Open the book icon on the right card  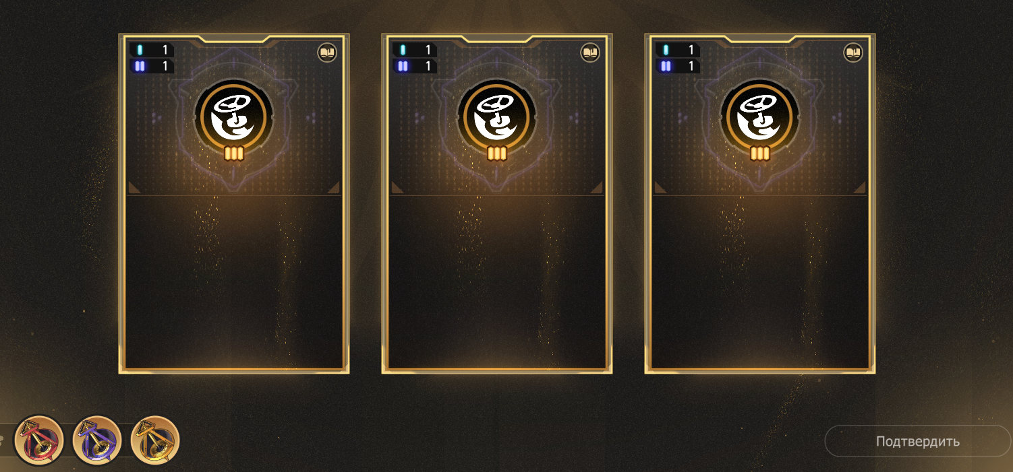853,53
